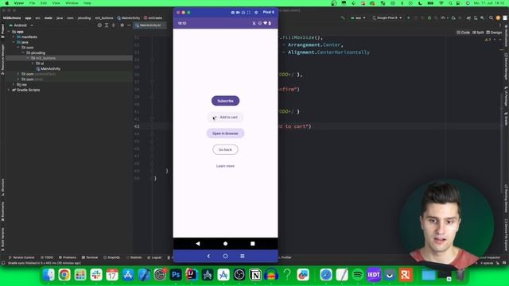Collapse the java folder arrow
The width and height of the screenshot is (509, 286).
(x=14, y=42)
